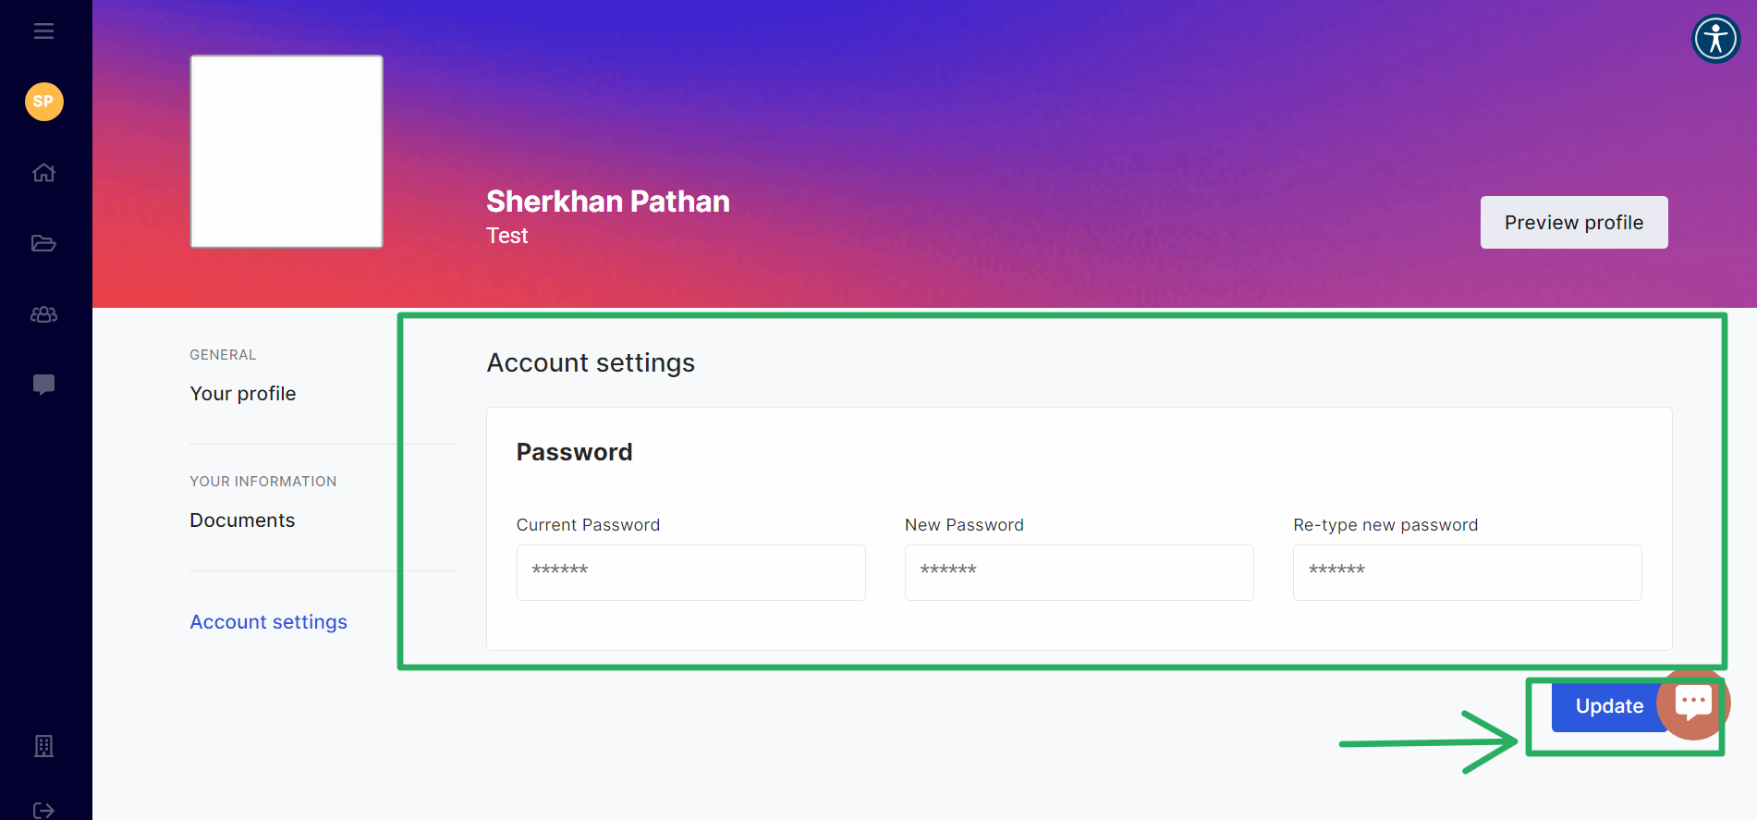Viewport: 1757px width, 820px height.
Task: Open the folder icon in sidebar
Action: click(x=43, y=243)
